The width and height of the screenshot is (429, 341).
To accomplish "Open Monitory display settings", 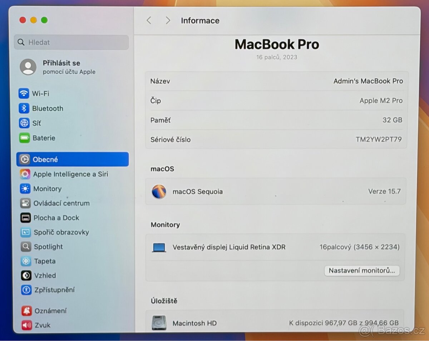I will [x=47, y=189].
